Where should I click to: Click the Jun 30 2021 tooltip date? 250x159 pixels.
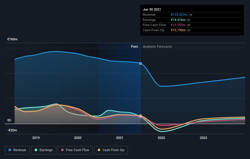pyautogui.click(x=152, y=9)
